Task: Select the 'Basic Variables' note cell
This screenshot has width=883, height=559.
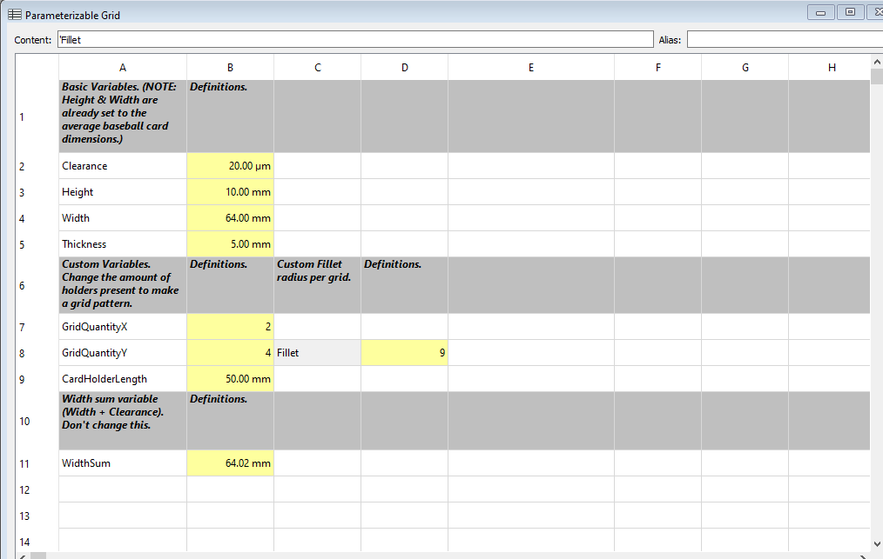Action: 123,116
